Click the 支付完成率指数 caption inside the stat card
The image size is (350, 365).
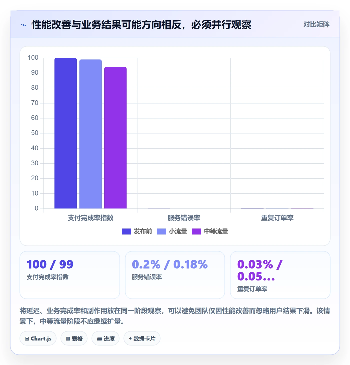click(x=47, y=277)
